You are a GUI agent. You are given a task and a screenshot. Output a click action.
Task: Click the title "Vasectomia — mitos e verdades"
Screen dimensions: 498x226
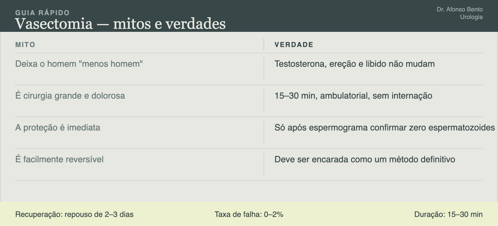(120, 24)
